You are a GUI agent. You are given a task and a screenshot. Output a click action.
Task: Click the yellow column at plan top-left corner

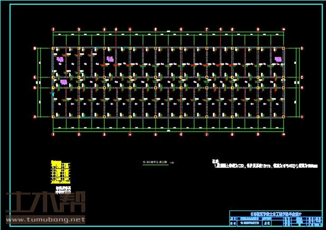(53, 49)
